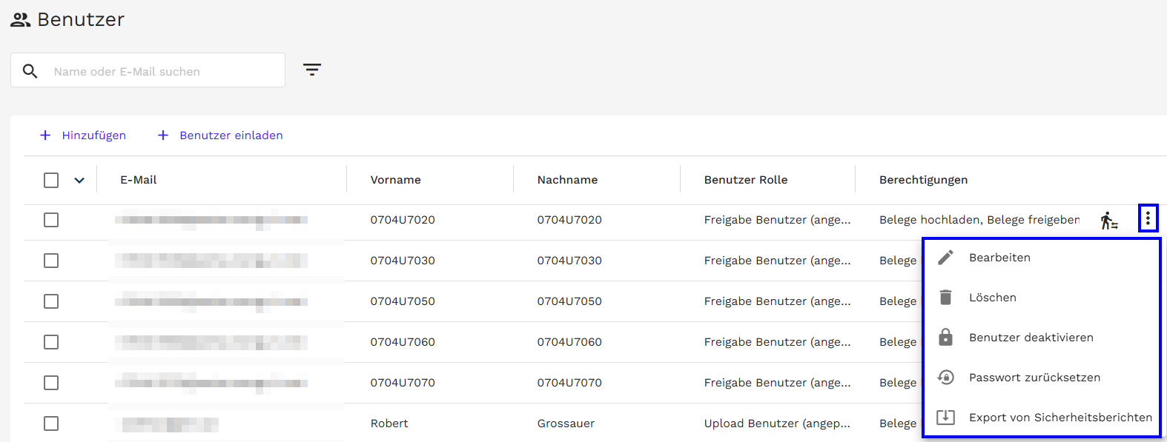Select the checkbox for Robert Grossauer
The width and height of the screenshot is (1167, 442).
51,423
